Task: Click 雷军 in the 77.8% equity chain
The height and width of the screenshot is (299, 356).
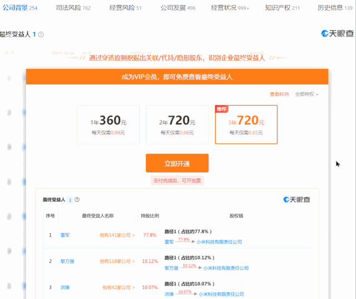Action: 169,242
